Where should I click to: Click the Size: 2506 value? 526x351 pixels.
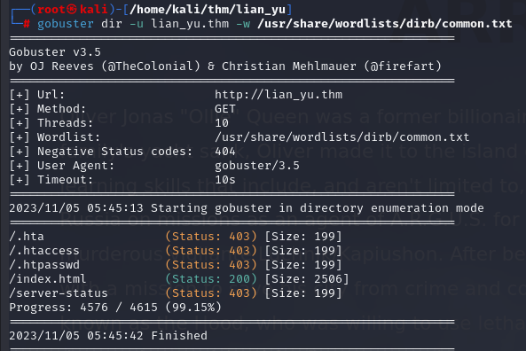tap(307, 279)
